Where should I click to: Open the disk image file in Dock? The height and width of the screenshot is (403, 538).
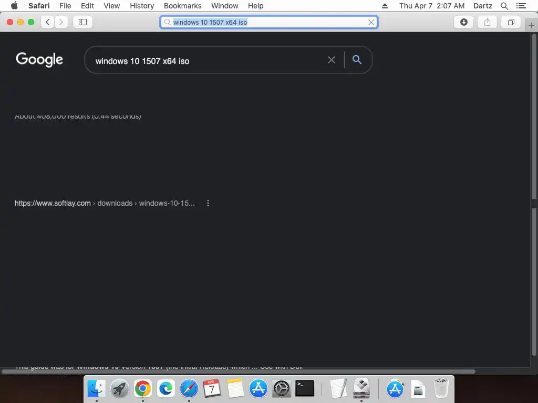[x=418, y=389]
